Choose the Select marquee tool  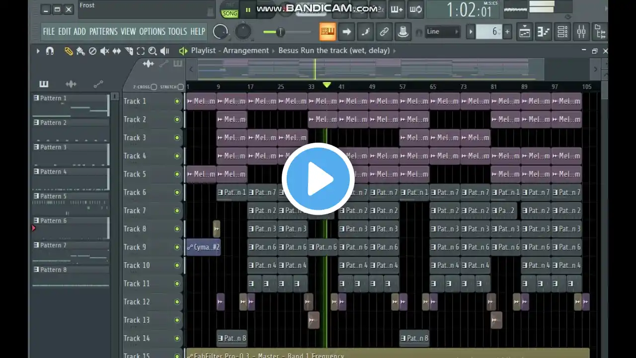[x=141, y=51]
